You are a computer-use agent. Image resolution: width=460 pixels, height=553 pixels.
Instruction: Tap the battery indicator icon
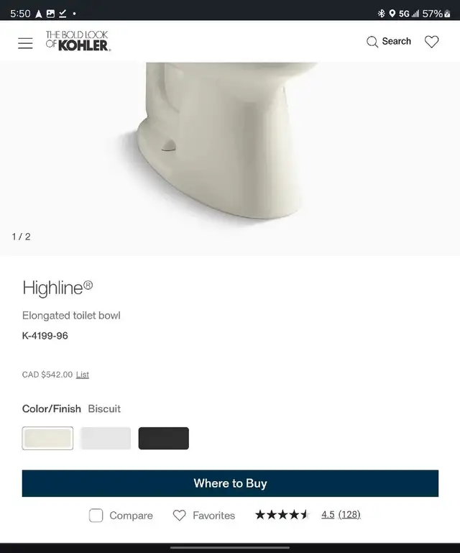[x=447, y=14]
